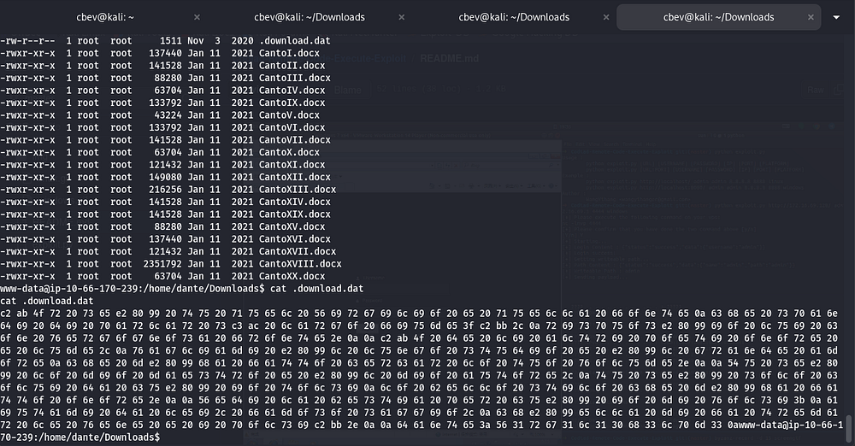Switch to the first tab titled cbev@kali: ~
The height and width of the screenshot is (446, 855).
click(x=108, y=17)
